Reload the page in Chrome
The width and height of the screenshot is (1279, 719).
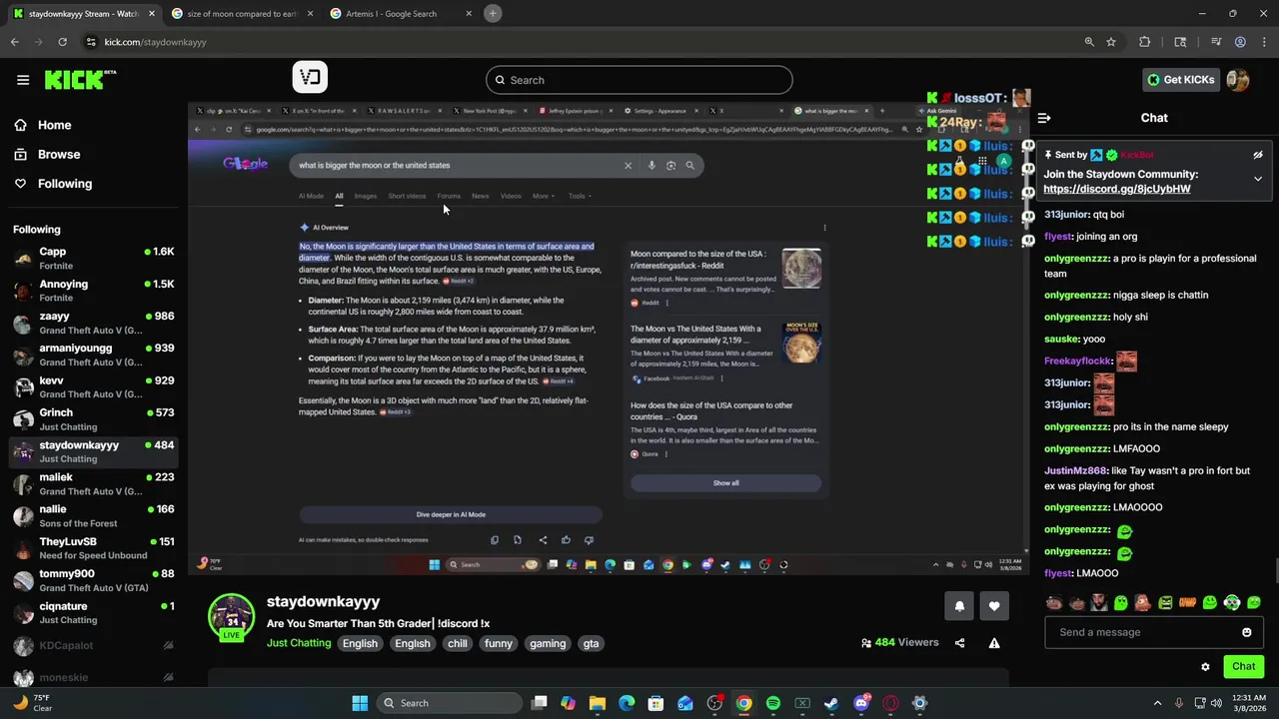click(x=62, y=42)
